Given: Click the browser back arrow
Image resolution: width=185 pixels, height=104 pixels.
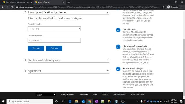Looking at the screenshot, I should click(3, 7).
